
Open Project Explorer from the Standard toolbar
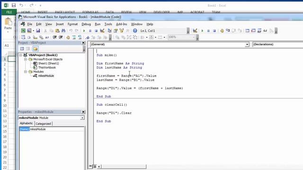109,31
